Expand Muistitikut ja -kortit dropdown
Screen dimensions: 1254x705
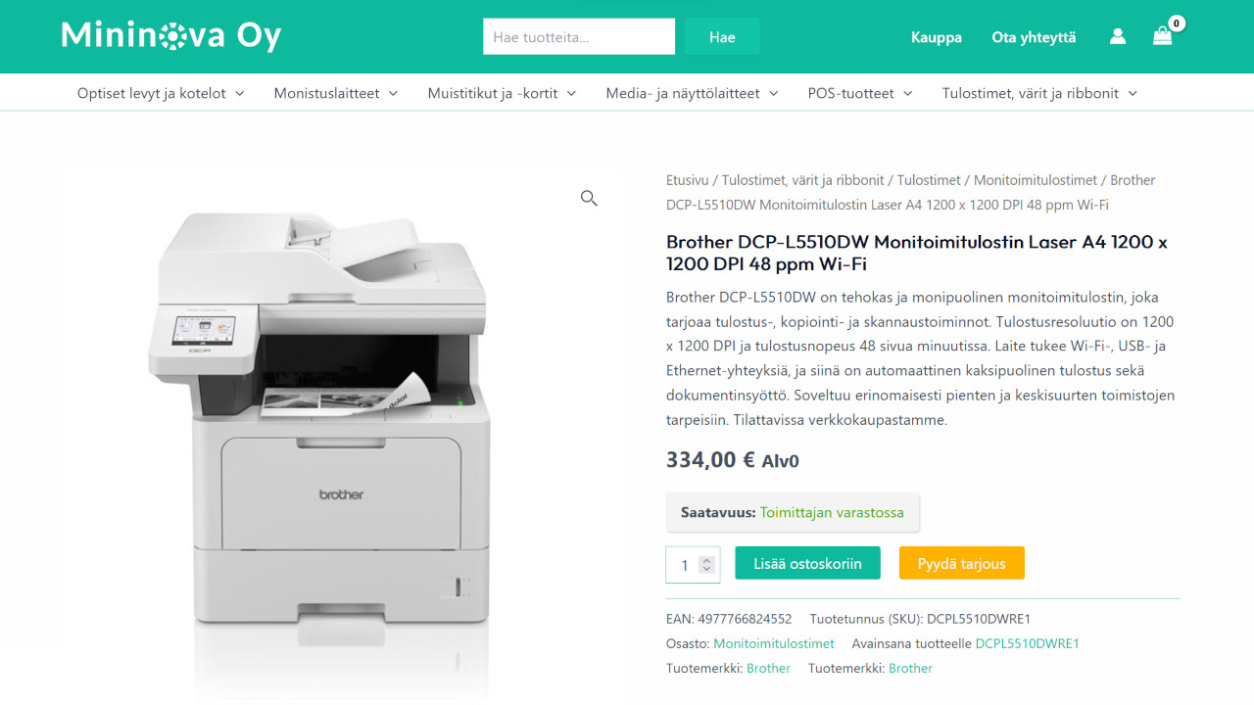(x=502, y=93)
